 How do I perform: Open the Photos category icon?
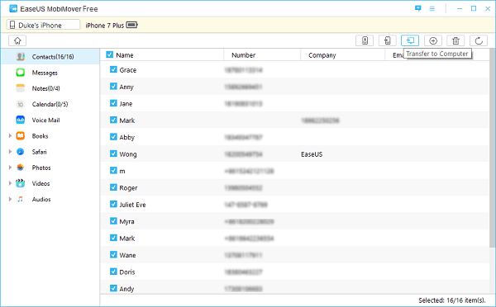pyautogui.click(x=20, y=168)
